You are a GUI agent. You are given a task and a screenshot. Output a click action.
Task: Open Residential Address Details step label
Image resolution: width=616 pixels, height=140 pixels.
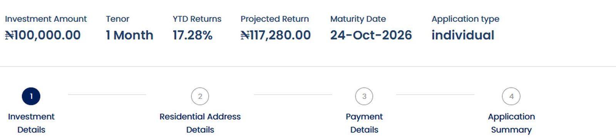(x=200, y=123)
